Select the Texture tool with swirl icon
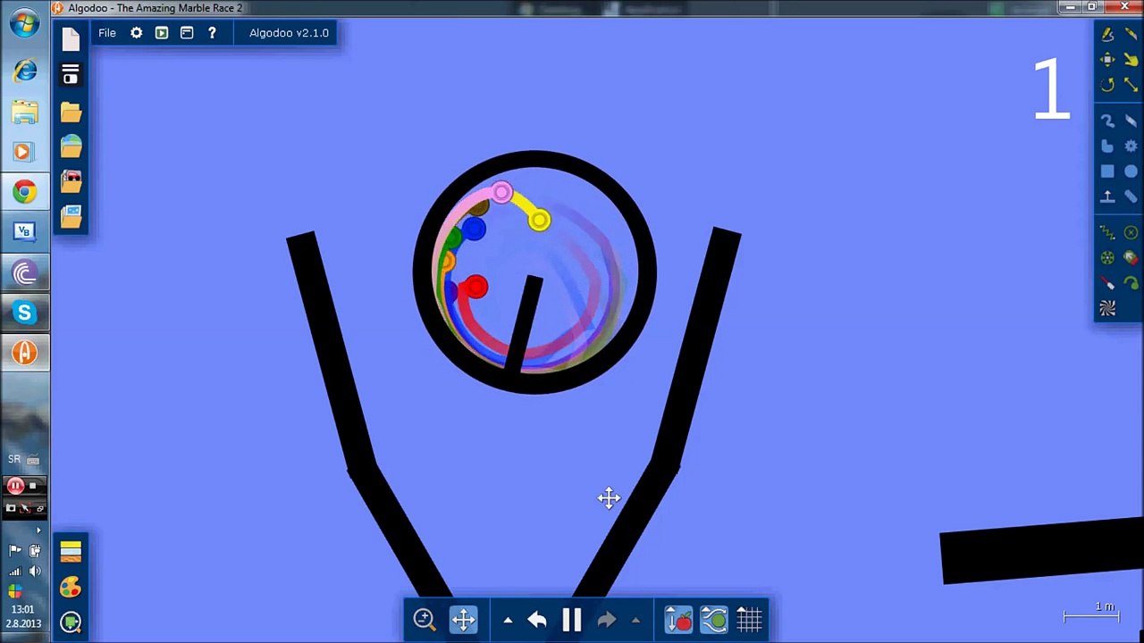The image size is (1144, 643). [x=1107, y=308]
